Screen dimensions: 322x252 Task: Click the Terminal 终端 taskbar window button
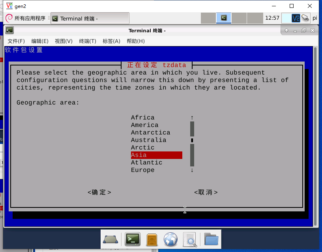tap(90, 19)
